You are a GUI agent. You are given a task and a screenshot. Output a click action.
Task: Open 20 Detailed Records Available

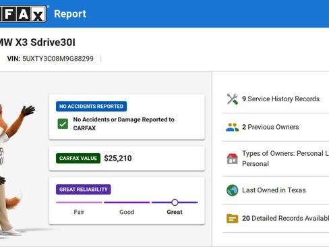point(276,218)
